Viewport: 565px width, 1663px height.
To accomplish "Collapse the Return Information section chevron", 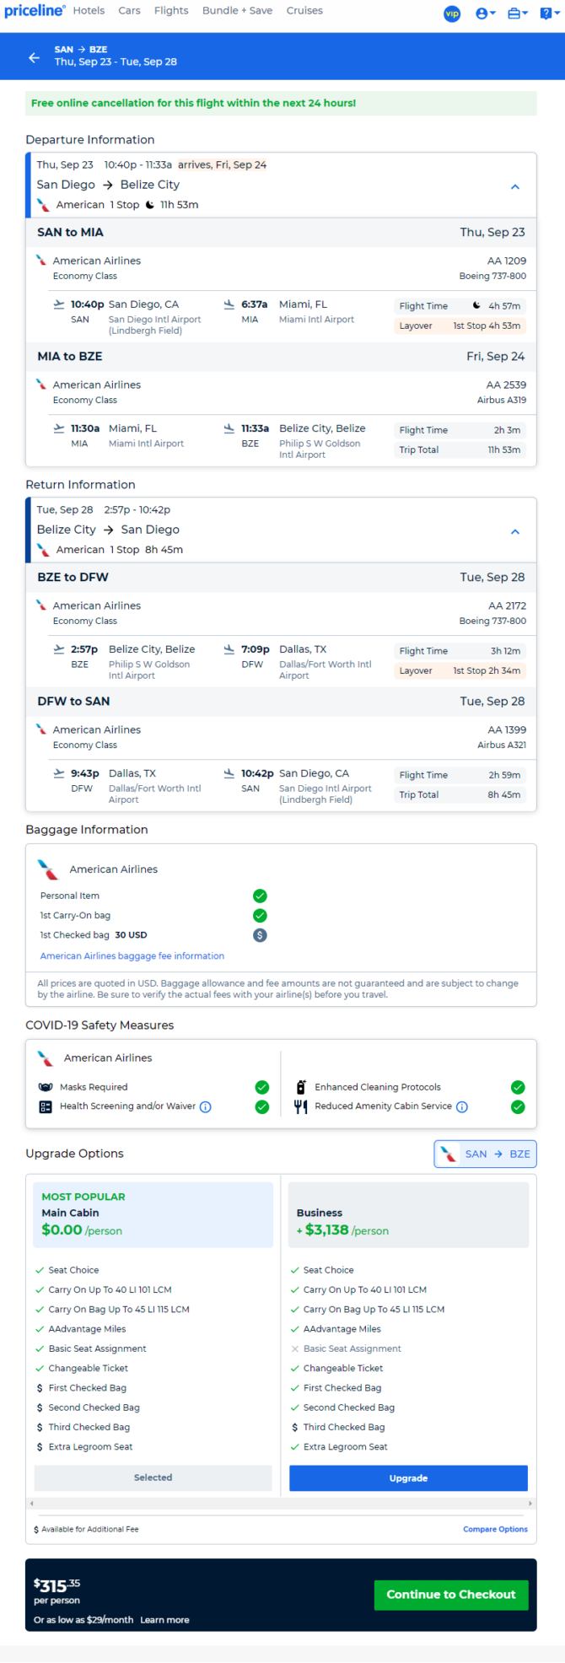I will 515,531.
